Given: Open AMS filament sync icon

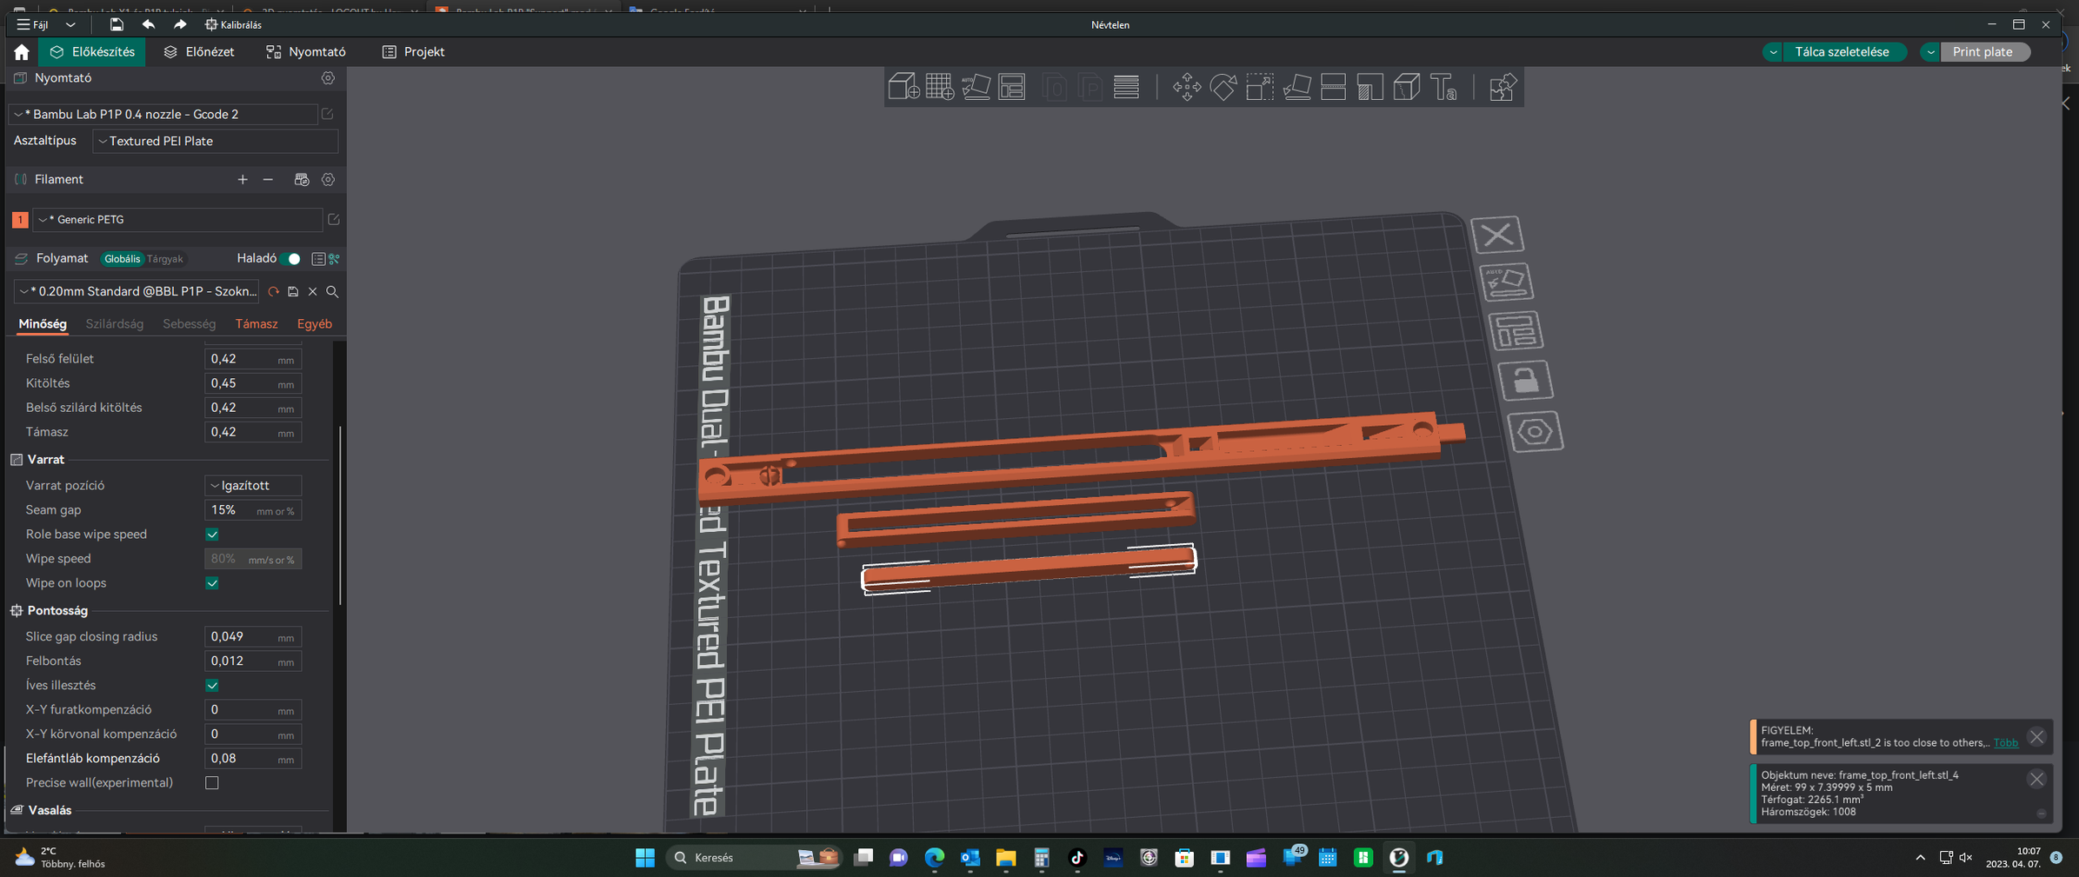Looking at the screenshot, I should tap(302, 180).
